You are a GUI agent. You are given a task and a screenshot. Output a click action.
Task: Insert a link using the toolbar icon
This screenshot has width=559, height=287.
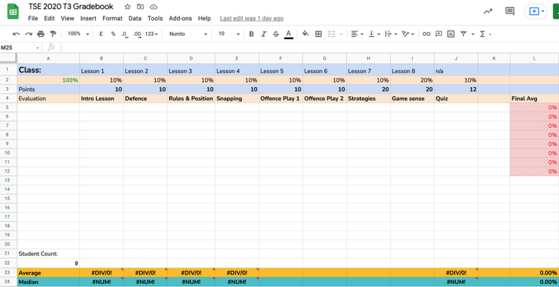click(x=427, y=34)
